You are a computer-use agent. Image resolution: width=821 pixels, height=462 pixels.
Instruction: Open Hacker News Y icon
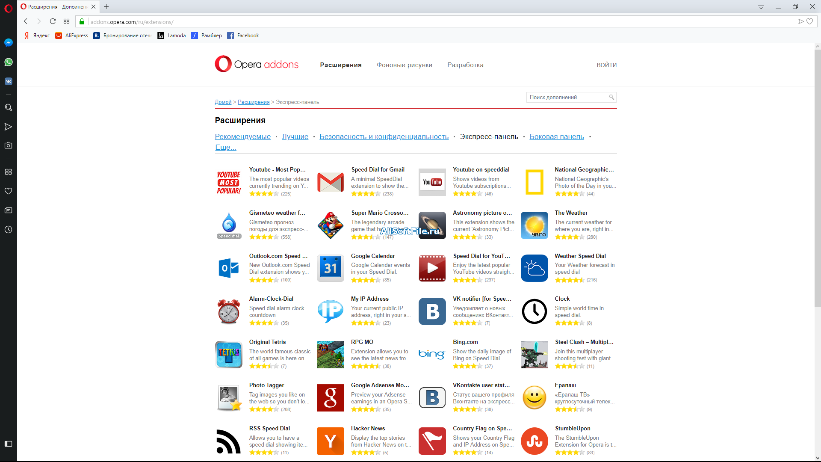(331, 441)
